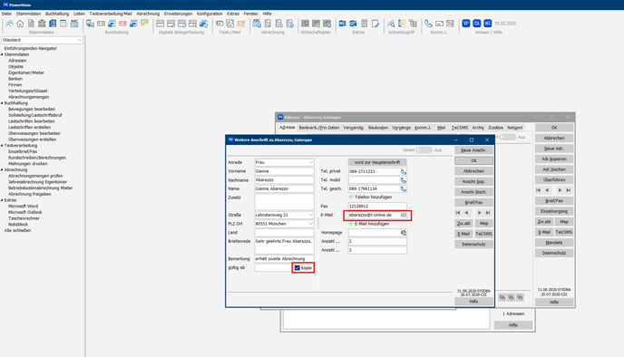Screen dimensions: 624x357
Task: Click the tree structure icon in Schnellzugriff
Action: click(413, 24)
